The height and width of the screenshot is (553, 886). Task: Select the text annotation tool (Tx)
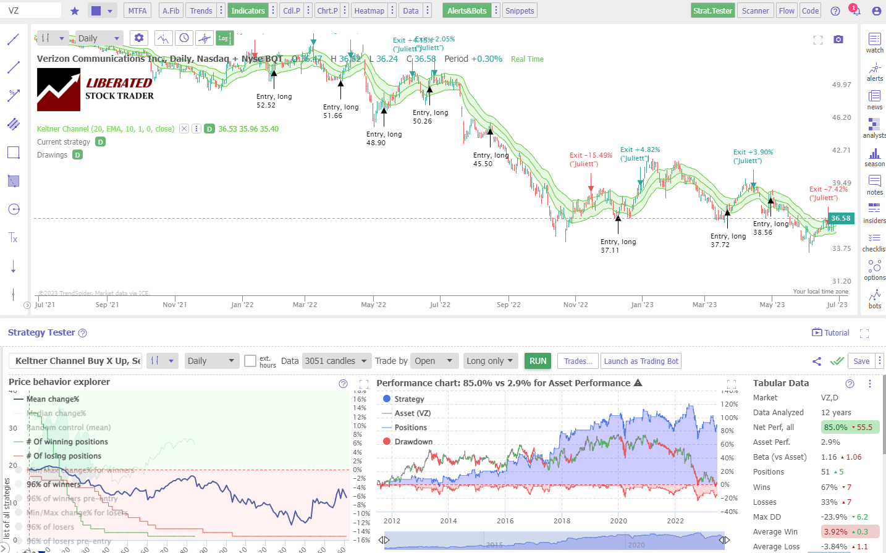coord(13,238)
